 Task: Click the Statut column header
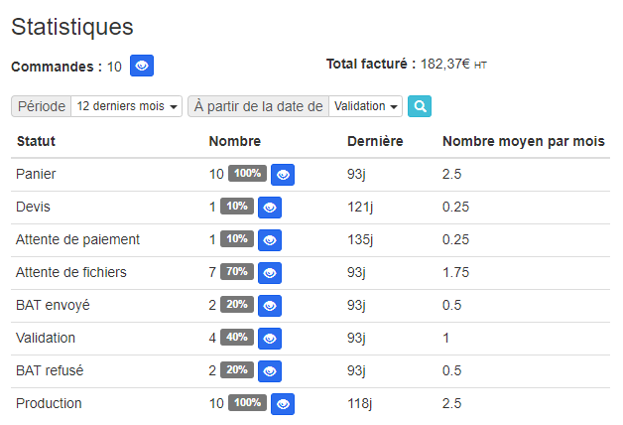(x=36, y=142)
